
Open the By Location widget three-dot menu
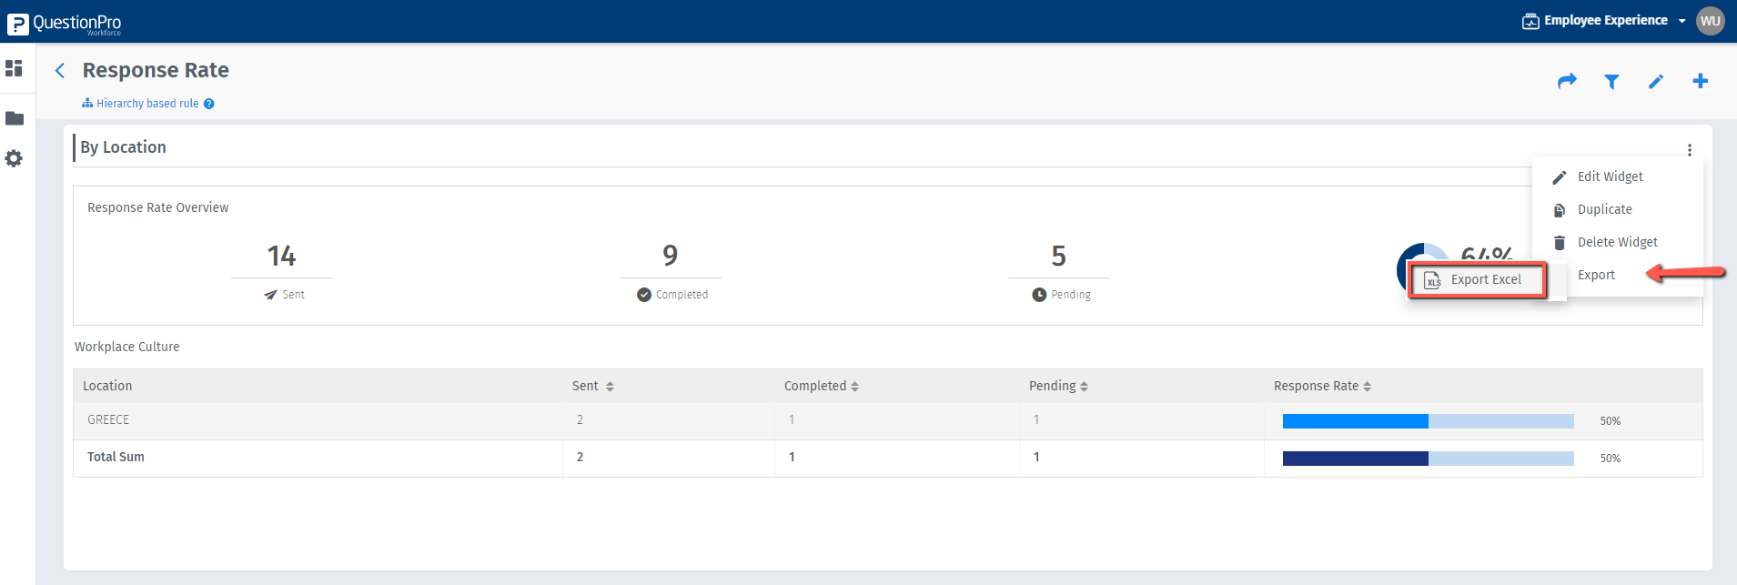[1690, 150]
